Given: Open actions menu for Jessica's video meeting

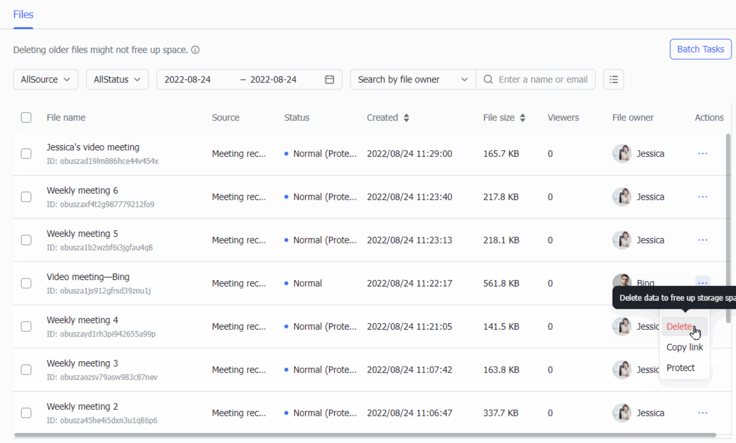Looking at the screenshot, I should pyautogui.click(x=702, y=154).
